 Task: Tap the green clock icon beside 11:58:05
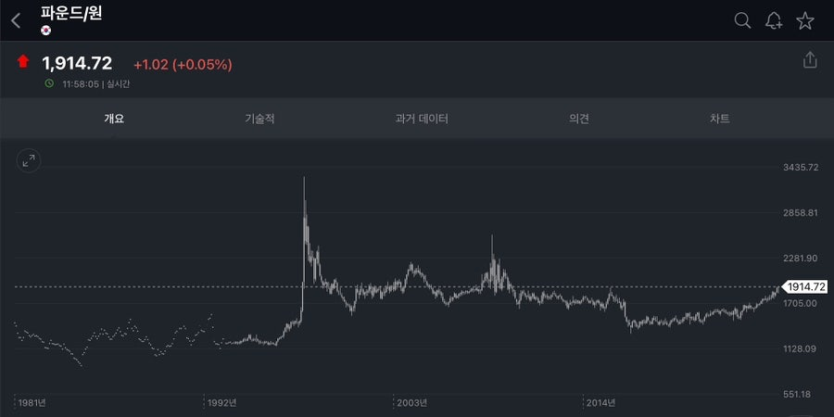coord(49,83)
